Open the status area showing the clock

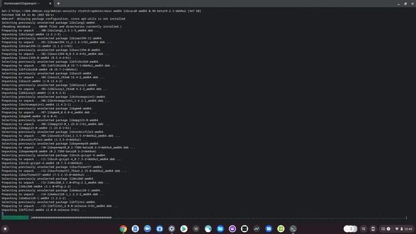tap(396, 229)
